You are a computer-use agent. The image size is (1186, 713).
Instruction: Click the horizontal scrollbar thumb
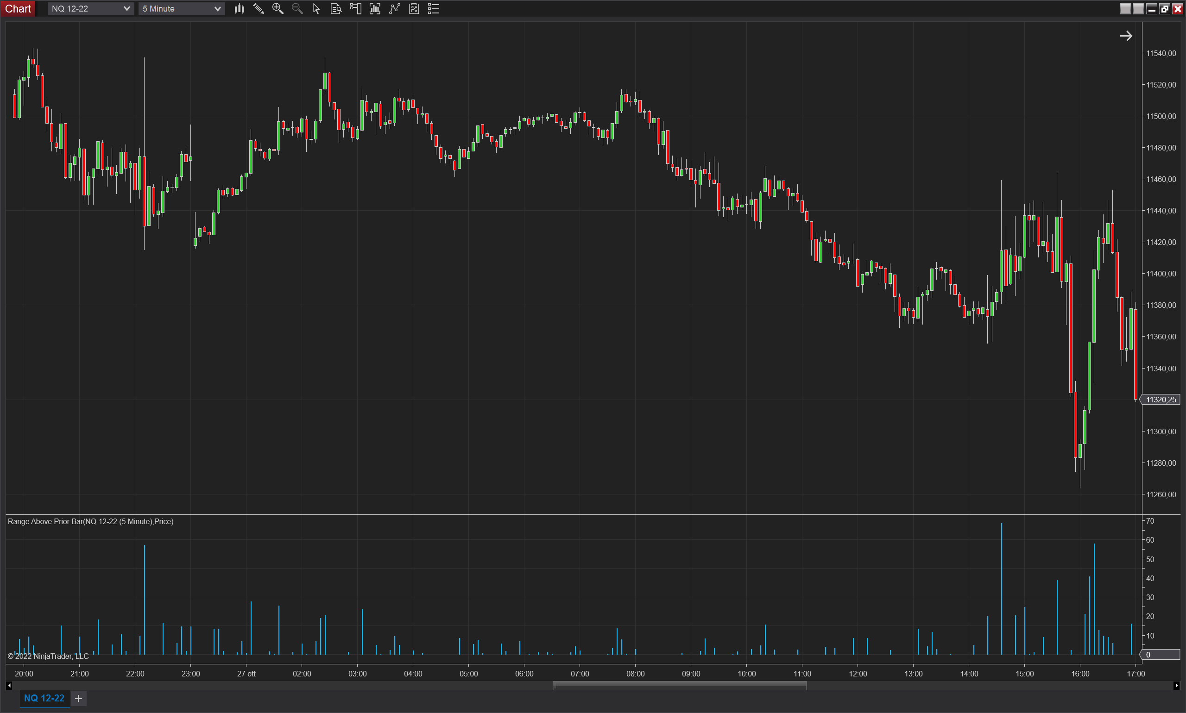680,686
